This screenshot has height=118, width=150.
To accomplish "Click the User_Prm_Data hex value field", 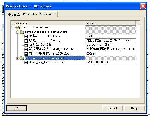I will 110,62.
